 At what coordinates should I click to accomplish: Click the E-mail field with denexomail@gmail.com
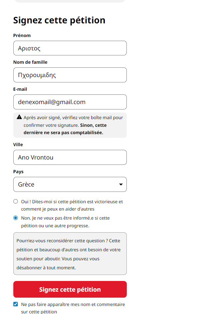tap(70, 102)
